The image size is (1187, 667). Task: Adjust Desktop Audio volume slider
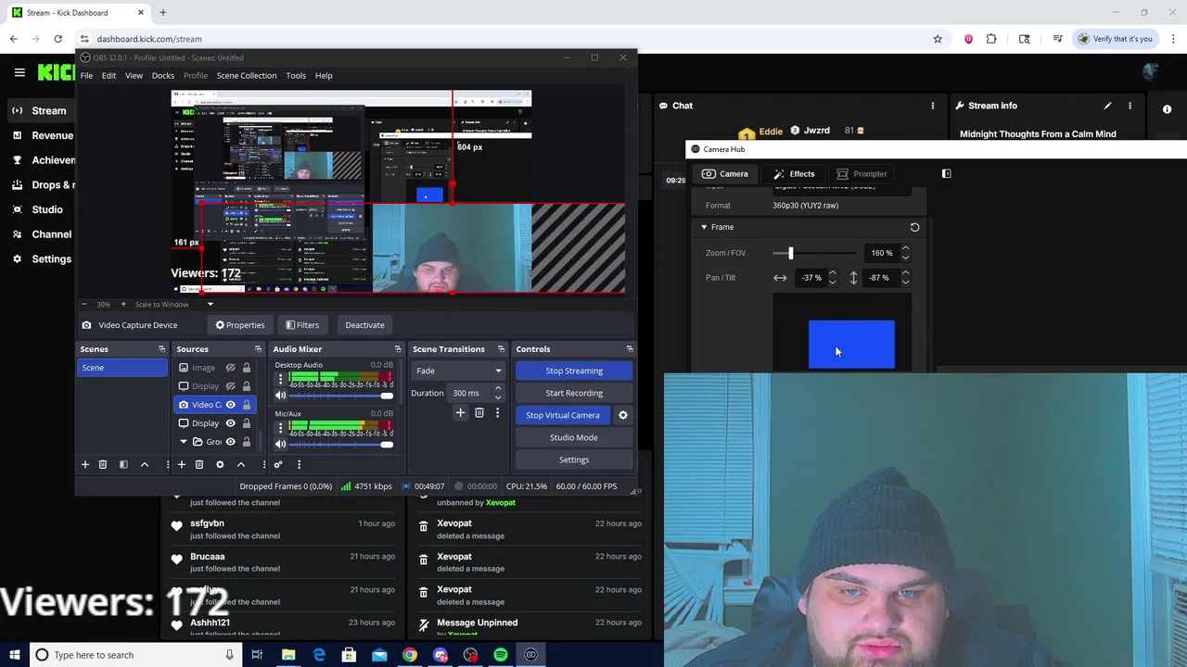point(387,396)
